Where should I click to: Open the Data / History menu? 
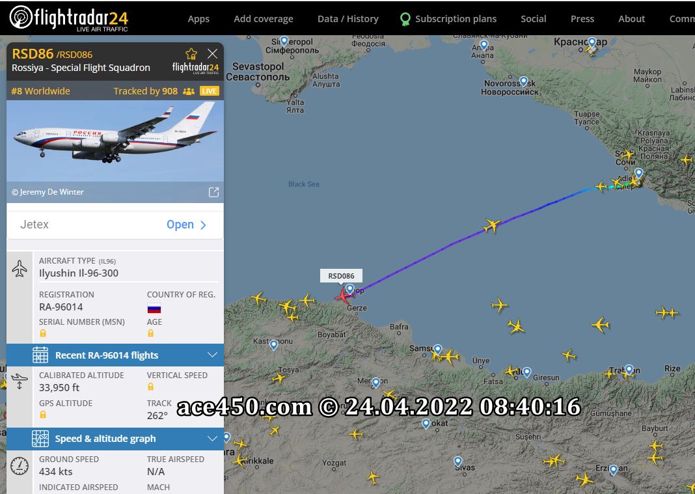[348, 19]
